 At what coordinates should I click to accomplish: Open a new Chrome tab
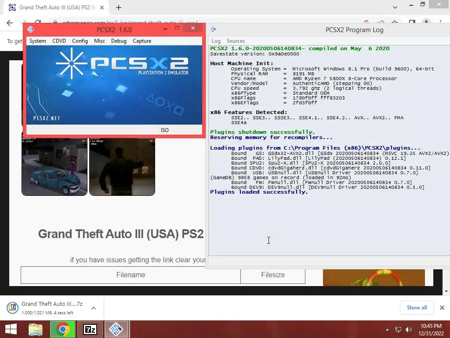coord(119,7)
